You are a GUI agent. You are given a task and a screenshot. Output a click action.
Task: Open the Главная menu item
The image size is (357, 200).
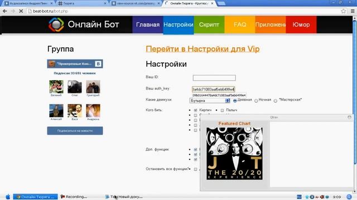[148, 24]
